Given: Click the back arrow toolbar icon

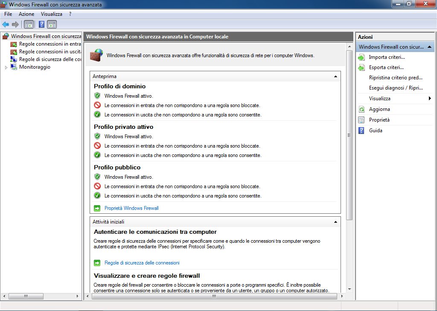Looking at the screenshot, I should [6, 24].
